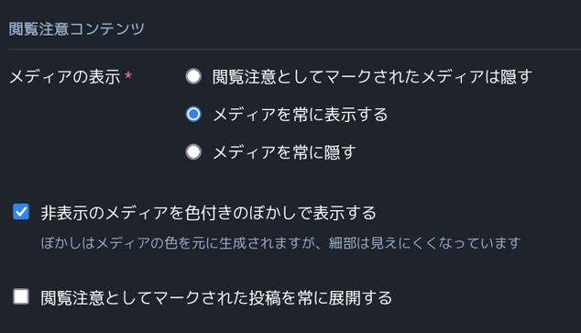This screenshot has width=581, height=333.
Task: Select the 閲覧注意としてマークされたメディアは隠す radio button
Action: point(193,76)
